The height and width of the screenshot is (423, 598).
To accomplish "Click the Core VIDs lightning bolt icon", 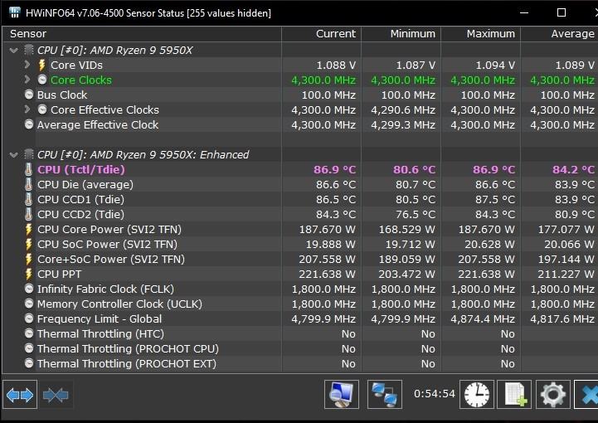I will coord(42,66).
